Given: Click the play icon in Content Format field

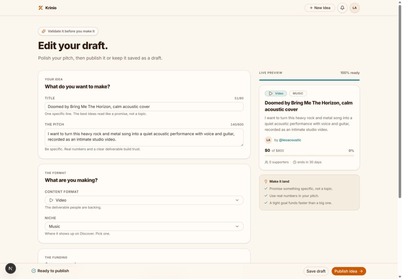Looking at the screenshot, I should (x=51, y=200).
